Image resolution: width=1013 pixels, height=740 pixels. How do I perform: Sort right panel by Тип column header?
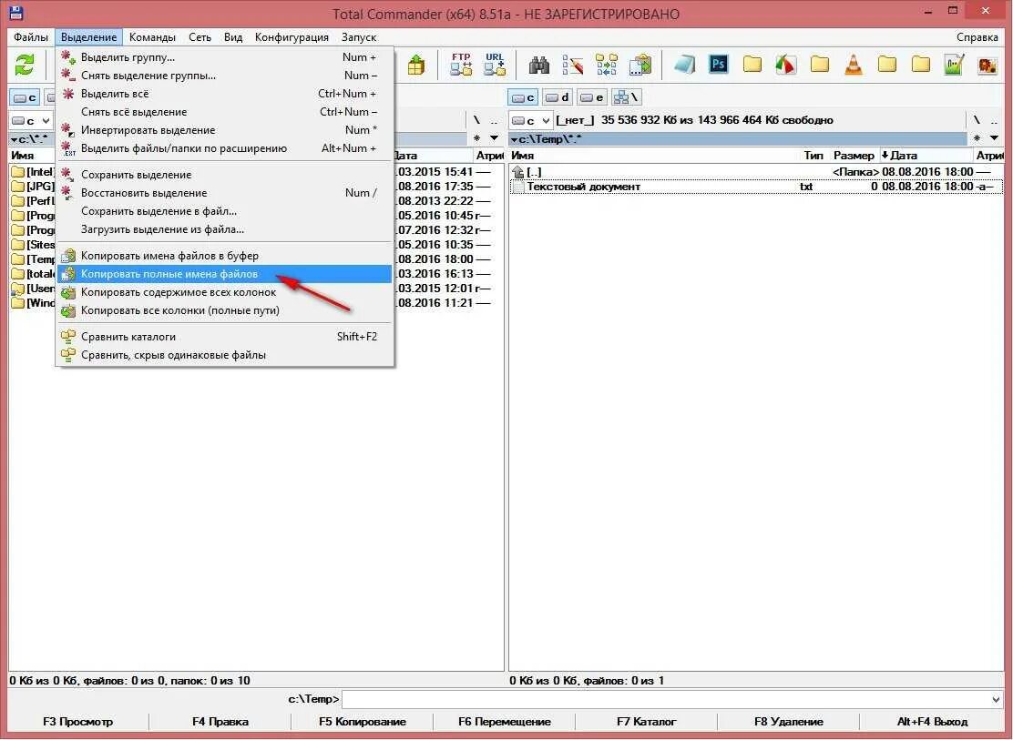click(x=813, y=156)
